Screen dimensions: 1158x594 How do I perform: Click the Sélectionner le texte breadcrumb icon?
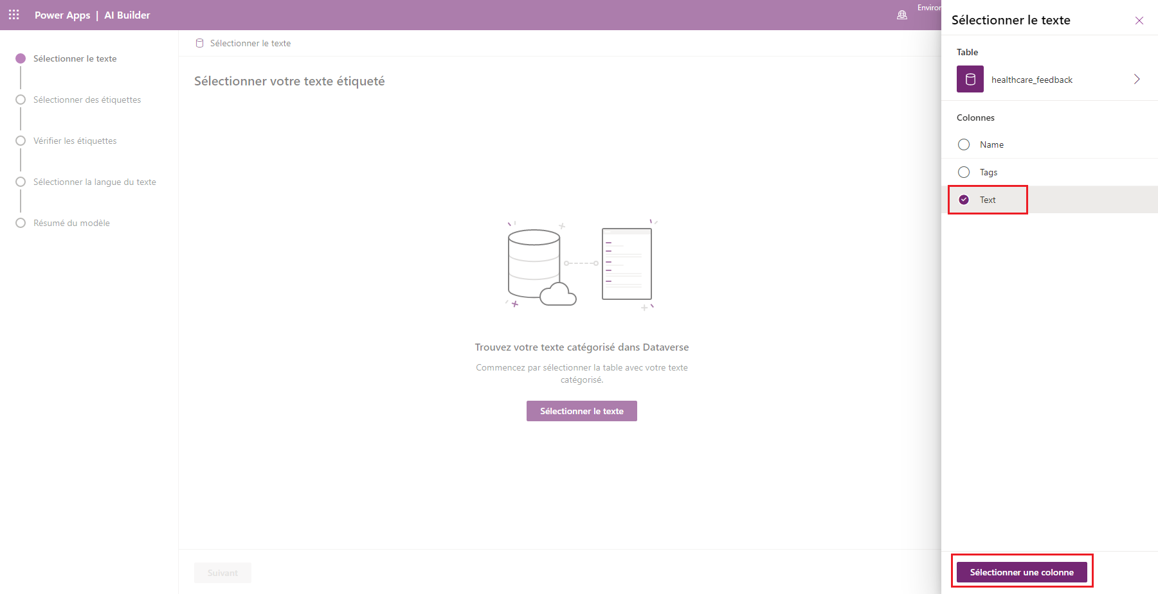200,43
